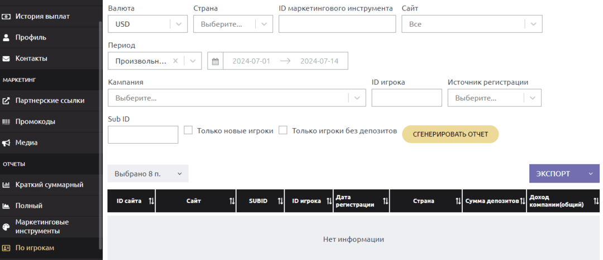Click the barcode icon beside Промокоды

point(6,121)
